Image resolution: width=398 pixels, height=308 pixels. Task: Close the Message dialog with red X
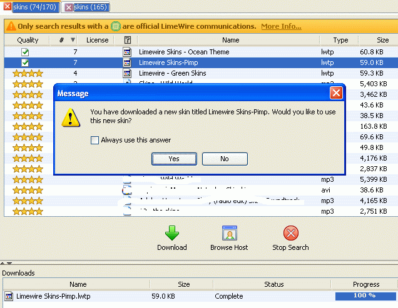point(336,93)
